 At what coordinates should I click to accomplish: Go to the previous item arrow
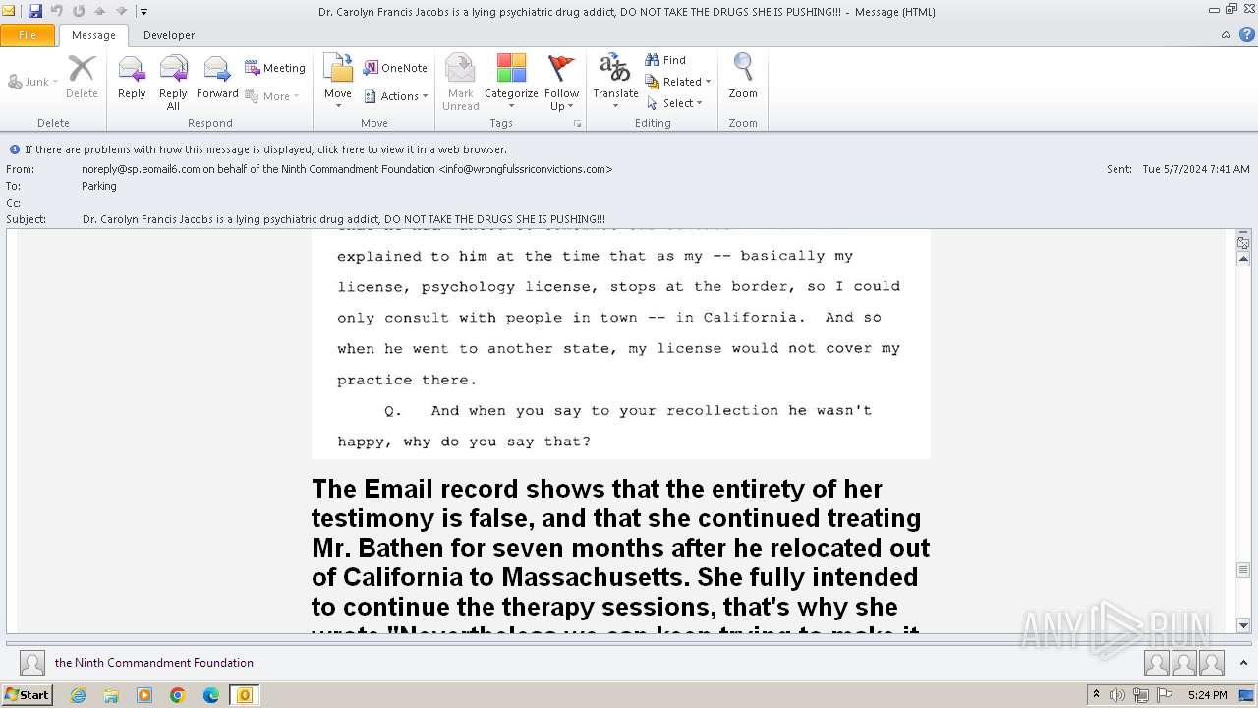(x=100, y=11)
